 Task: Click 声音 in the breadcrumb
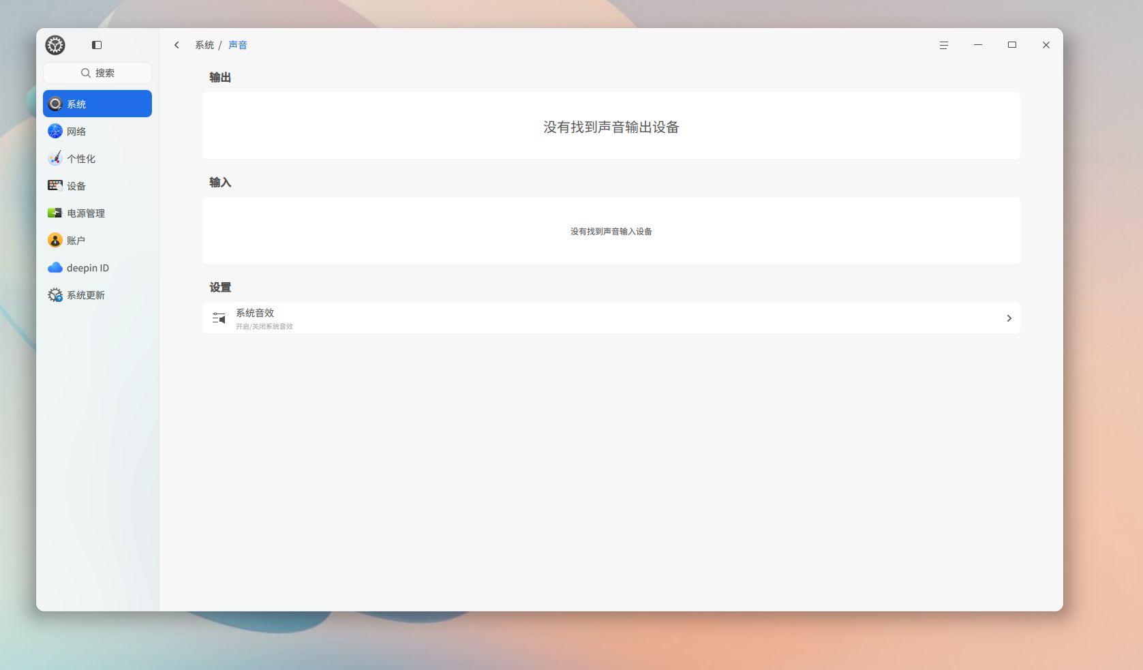[238, 45]
